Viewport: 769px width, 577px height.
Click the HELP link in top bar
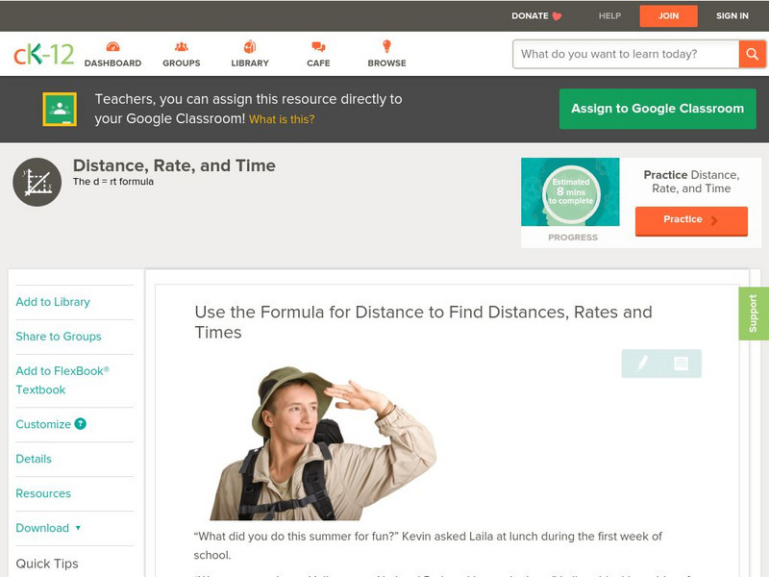click(x=609, y=16)
